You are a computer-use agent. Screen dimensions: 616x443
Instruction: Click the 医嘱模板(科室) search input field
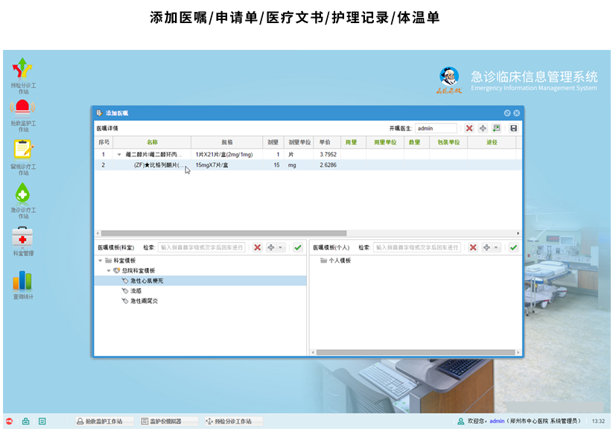[201, 247]
